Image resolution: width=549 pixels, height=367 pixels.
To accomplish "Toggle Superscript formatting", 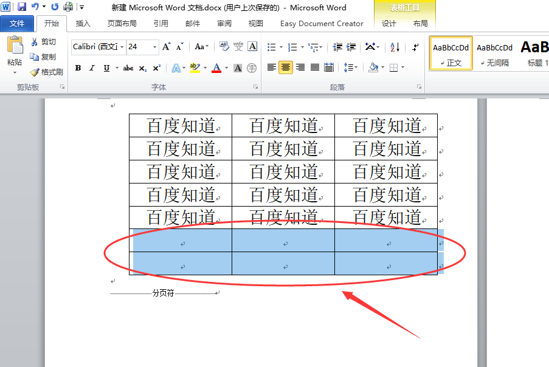I will pyautogui.click(x=156, y=68).
